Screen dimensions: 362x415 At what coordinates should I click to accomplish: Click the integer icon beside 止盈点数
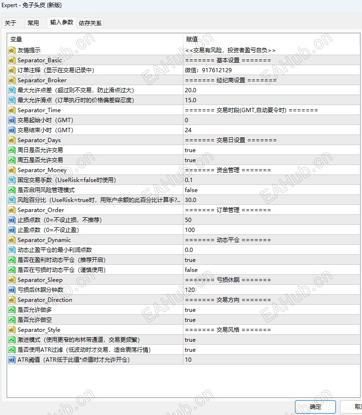[x=11, y=230]
